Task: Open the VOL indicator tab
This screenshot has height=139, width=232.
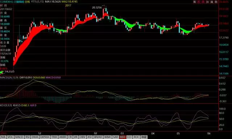Action: click(10, 137)
